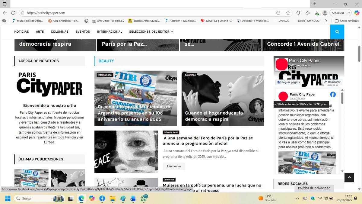
Task: Click the address bar URL field
Action: (x=145, y=13)
